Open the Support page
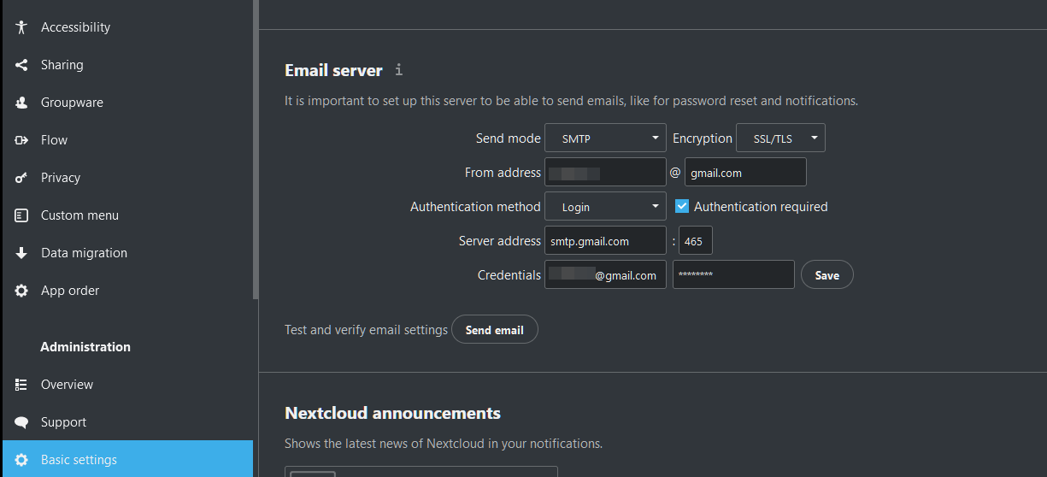The height and width of the screenshot is (477, 1047). click(127, 422)
